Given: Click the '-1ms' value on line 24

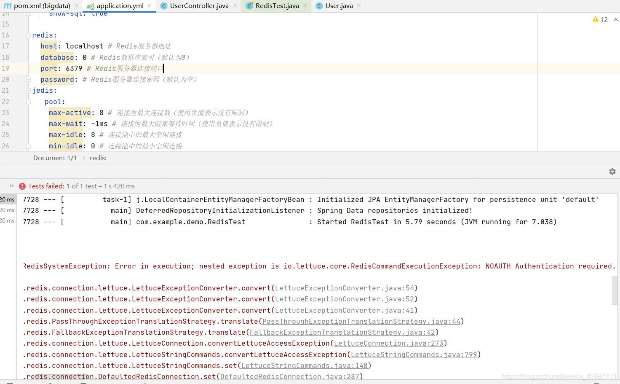Looking at the screenshot, I should pyautogui.click(x=99, y=124).
